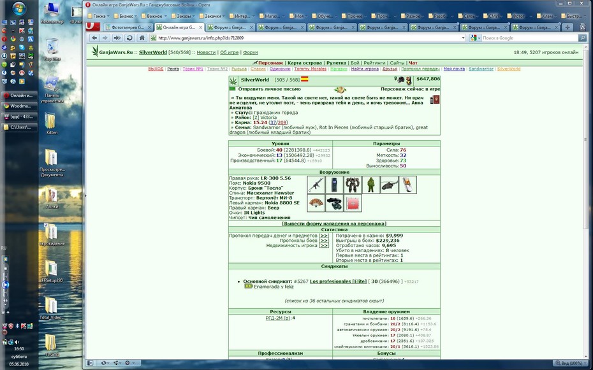Expand the Бизнес bookmarks folder
Image resolution: width=593 pixels, height=370 pixels.
click(126, 16)
